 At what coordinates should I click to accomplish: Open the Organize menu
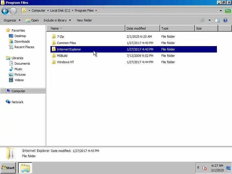[12, 20]
